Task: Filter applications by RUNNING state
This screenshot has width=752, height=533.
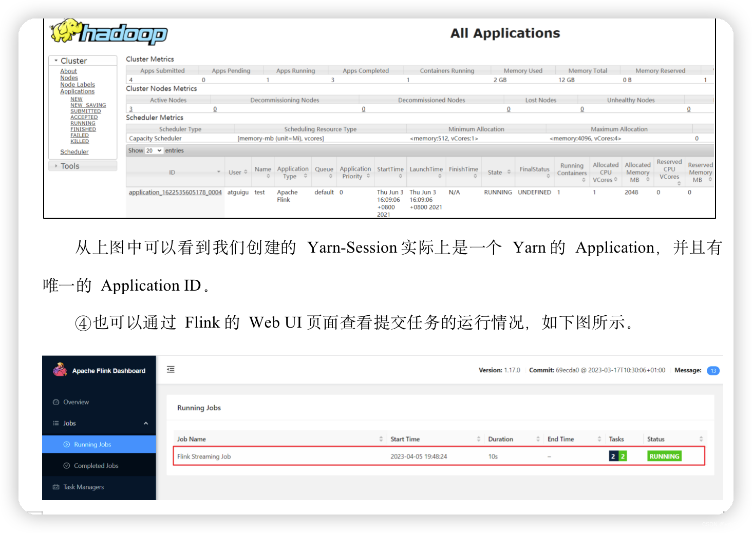Action: (x=83, y=123)
